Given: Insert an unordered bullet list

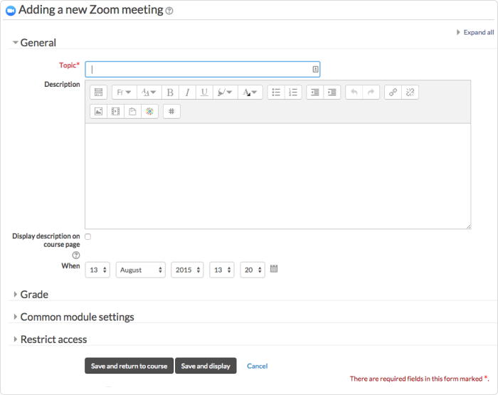Looking at the screenshot, I should [x=276, y=92].
